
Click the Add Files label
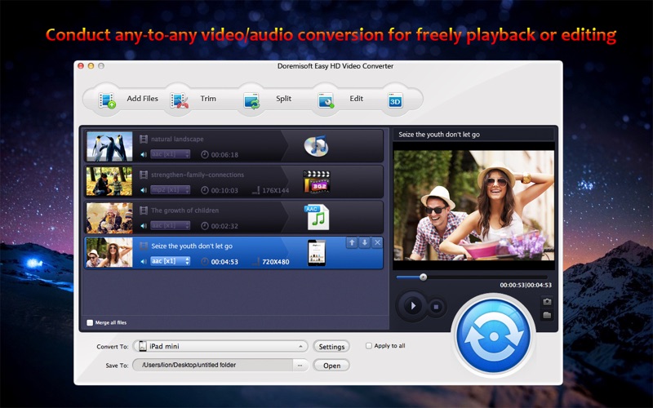(142, 99)
